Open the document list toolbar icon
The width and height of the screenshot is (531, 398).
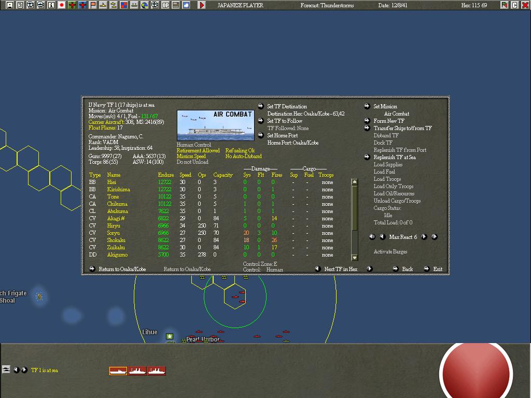(20, 5)
